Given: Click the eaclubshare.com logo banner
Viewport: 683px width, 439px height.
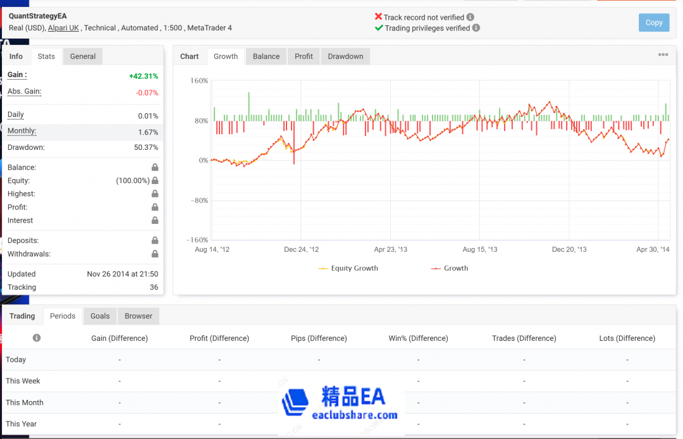Looking at the screenshot, I should click(341, 404).
